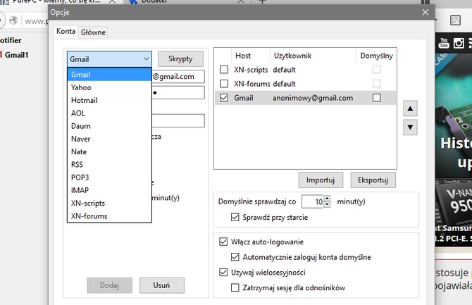Click the Skrypty button
The width and height of the screenshot is (472, 305).
click(x=180, y=58)
